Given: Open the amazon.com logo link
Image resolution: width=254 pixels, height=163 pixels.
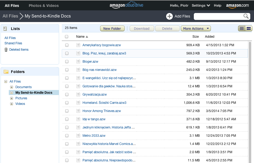Looking at the screenshot, I should pyautogui.click(x=237, y=6).
